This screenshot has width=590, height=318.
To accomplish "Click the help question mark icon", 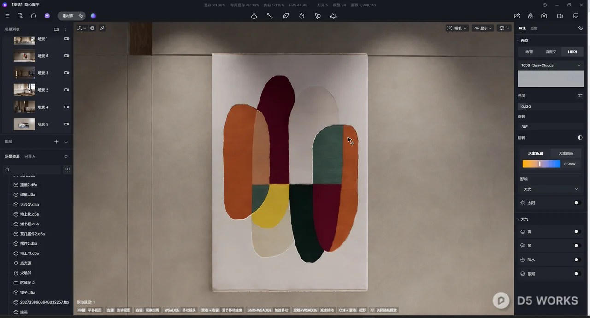I will point(545,5).
